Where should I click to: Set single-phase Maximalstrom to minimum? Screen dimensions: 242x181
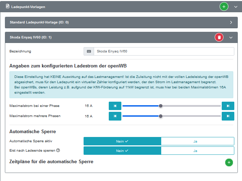(x=115, y=106)
